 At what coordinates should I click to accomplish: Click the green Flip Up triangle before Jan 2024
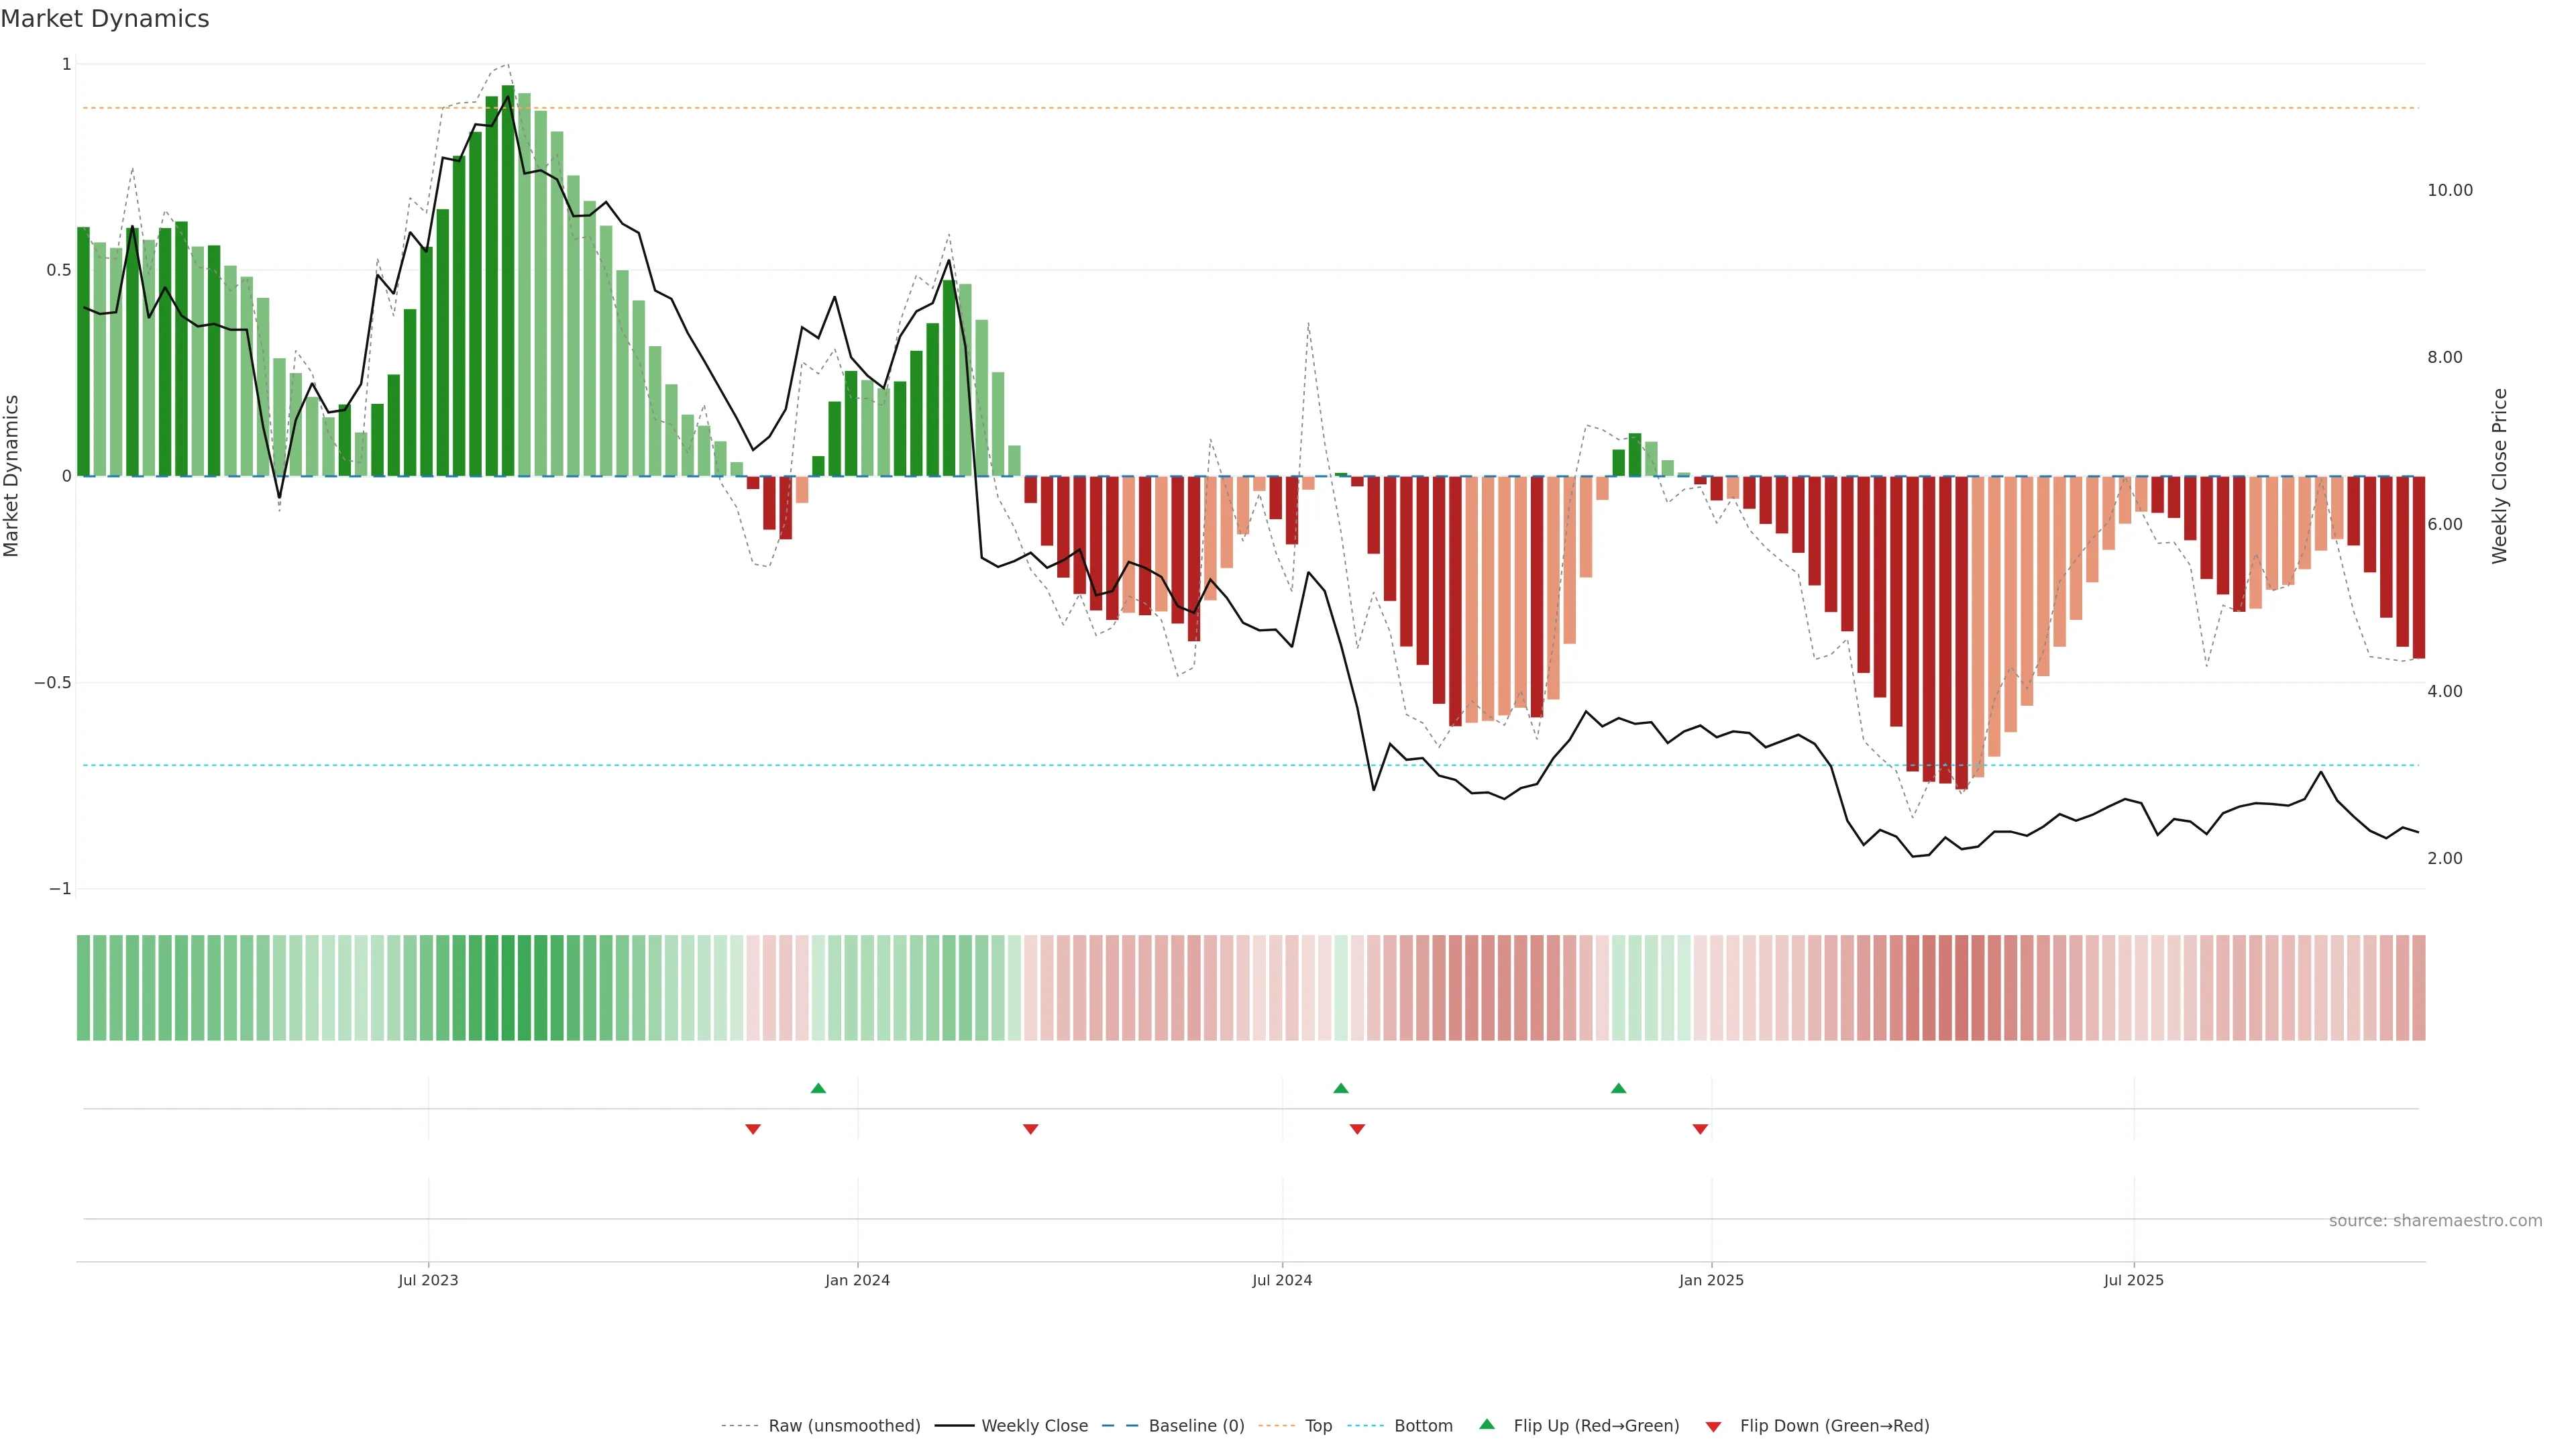click(x=818, y=1088)
